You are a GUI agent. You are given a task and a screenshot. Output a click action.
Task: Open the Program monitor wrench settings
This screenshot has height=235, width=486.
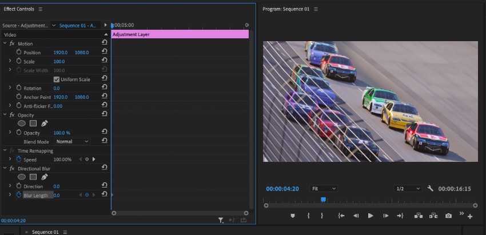coord(429,188)
